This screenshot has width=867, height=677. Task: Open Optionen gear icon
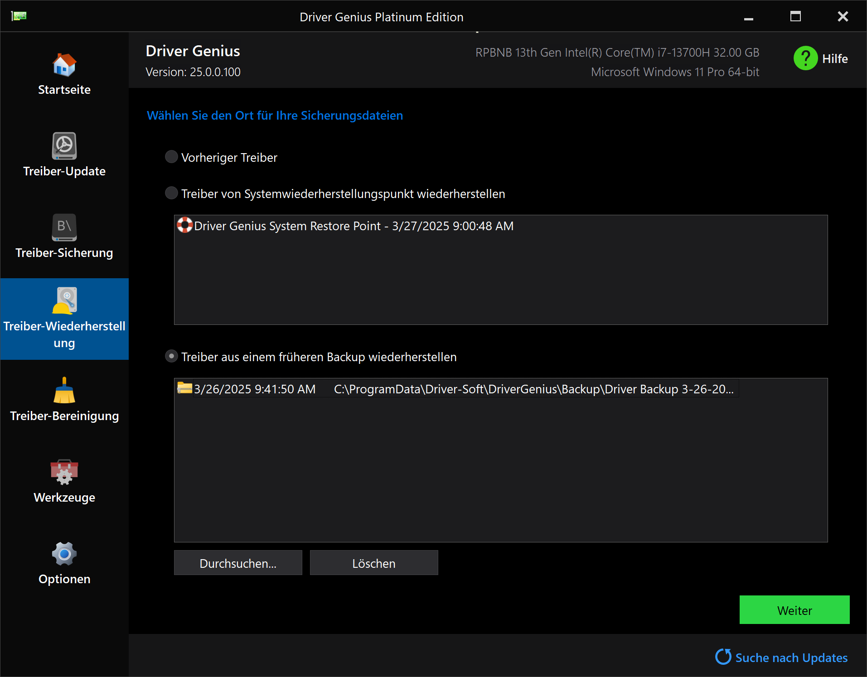click(x=64, y=554)
